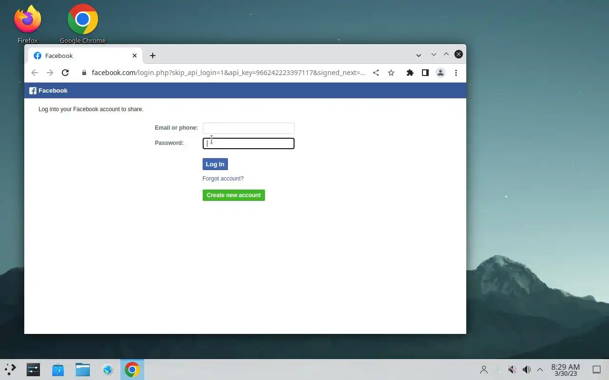Bookmark this page with the star
The image size is (609, 380).
391,73
